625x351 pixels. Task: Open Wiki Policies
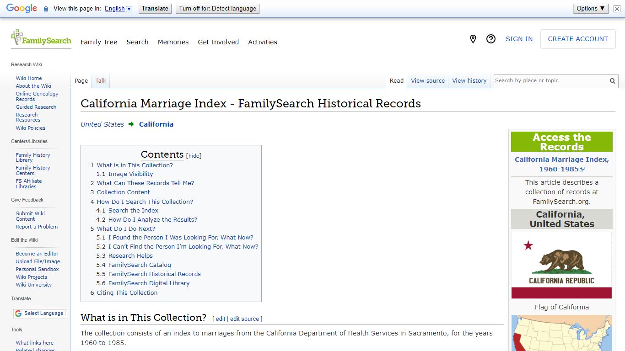31,128
